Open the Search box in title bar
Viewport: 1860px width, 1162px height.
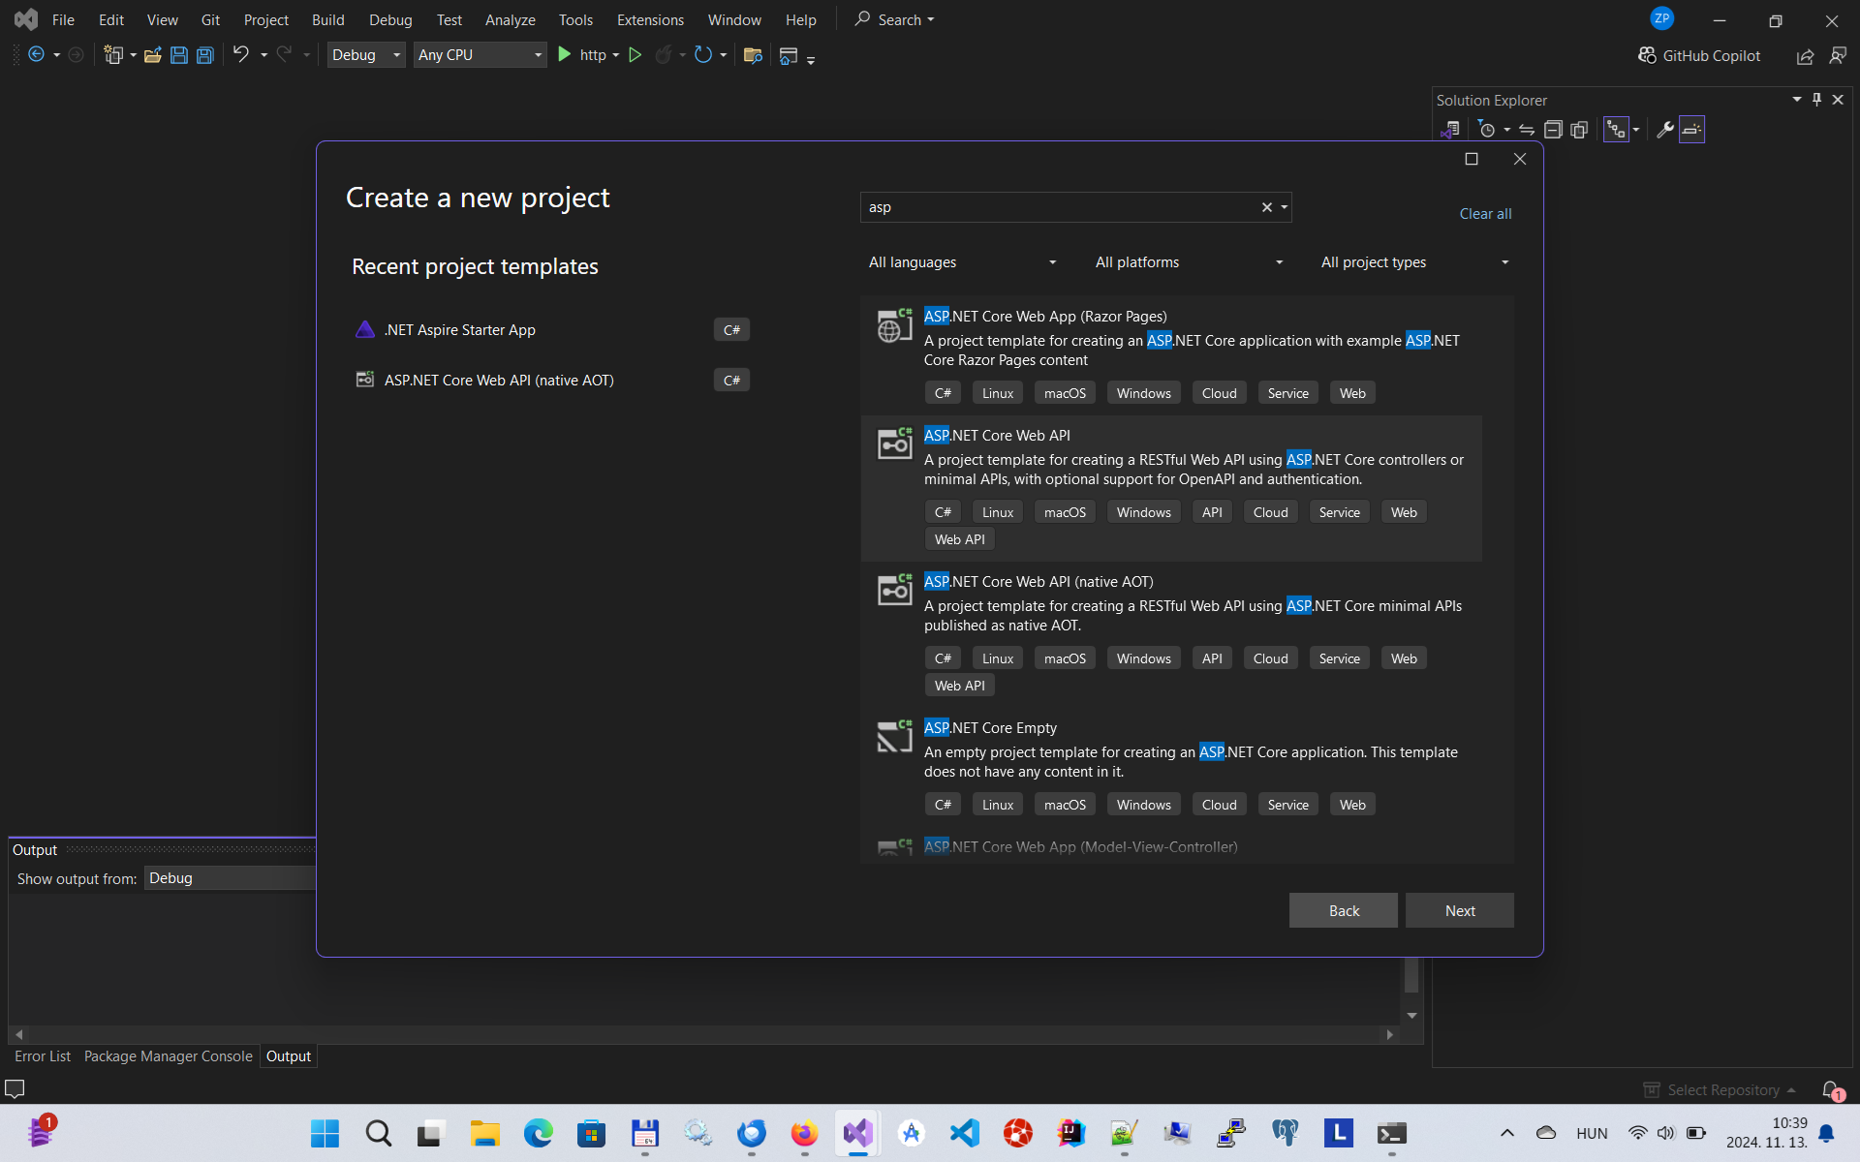pyautogui.click(x=893, y=19)
